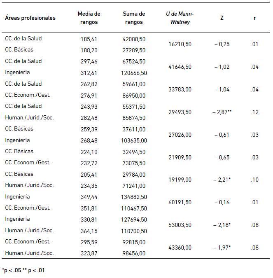The width and height of the screenshot is (273, 278).
Task: Select the "Media de rangos" column header
Action: [x=89, y=18]
